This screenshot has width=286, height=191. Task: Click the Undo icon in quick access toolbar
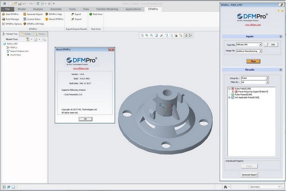pos(24,4)
